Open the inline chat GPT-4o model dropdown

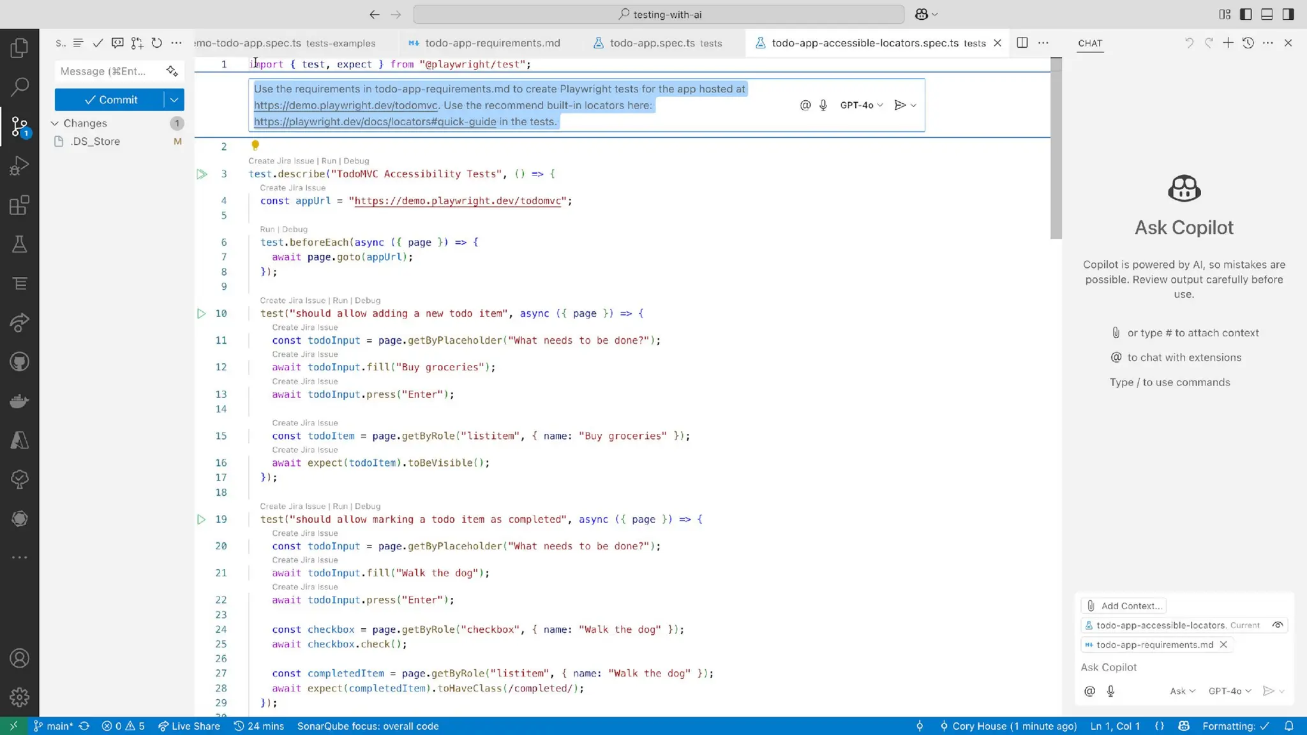click(862, 105)
